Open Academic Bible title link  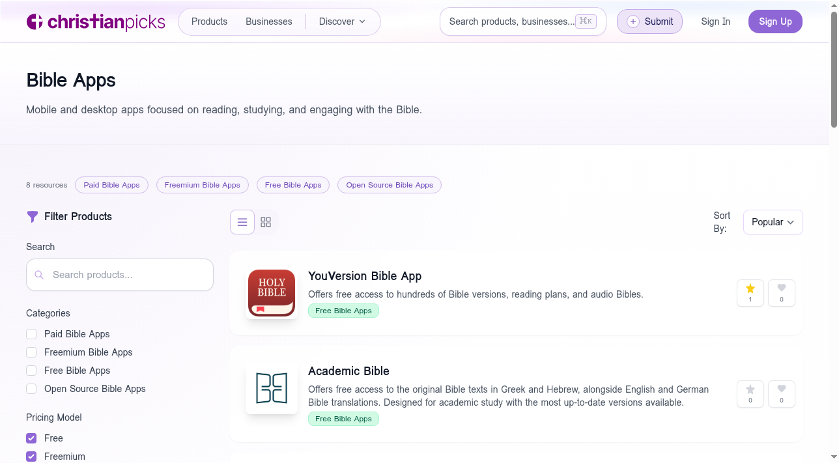[x=348, y=371]
